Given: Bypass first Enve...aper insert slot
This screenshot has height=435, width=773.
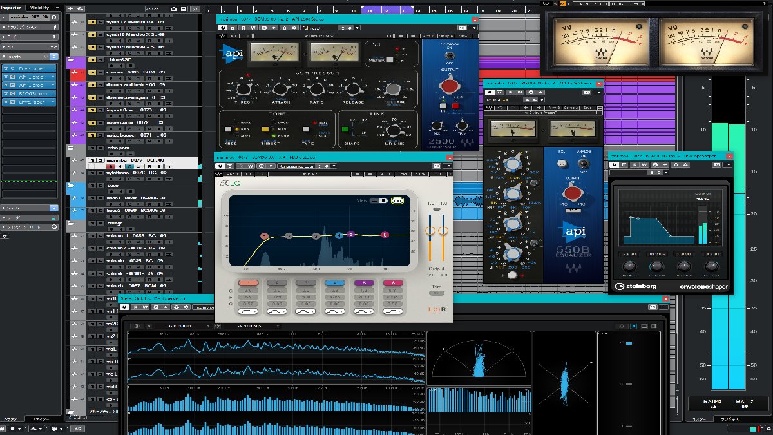Looking at the screenshot, I should pyautogui.click(x=6, y=68).
